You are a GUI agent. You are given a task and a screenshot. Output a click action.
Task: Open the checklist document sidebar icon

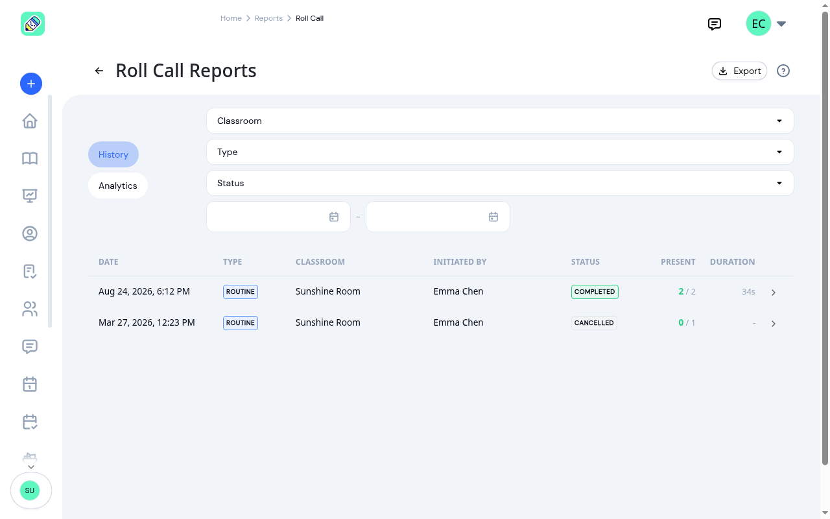coord(30,271)
